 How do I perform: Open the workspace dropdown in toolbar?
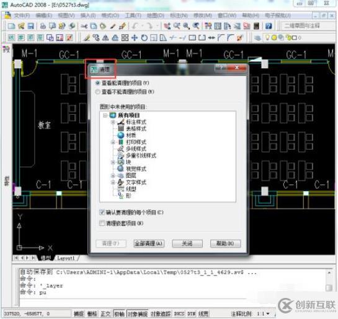click(307, 26)
